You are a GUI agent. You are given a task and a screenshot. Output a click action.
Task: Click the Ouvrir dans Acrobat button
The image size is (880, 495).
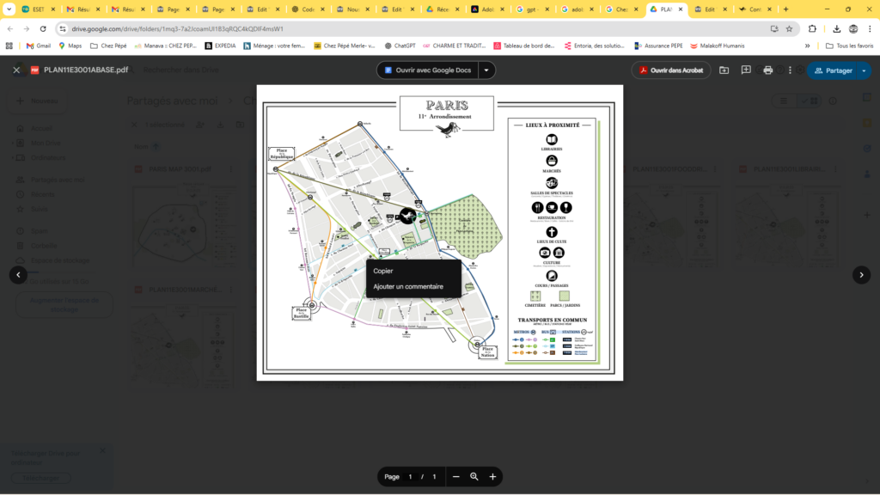tap(671, 70)
